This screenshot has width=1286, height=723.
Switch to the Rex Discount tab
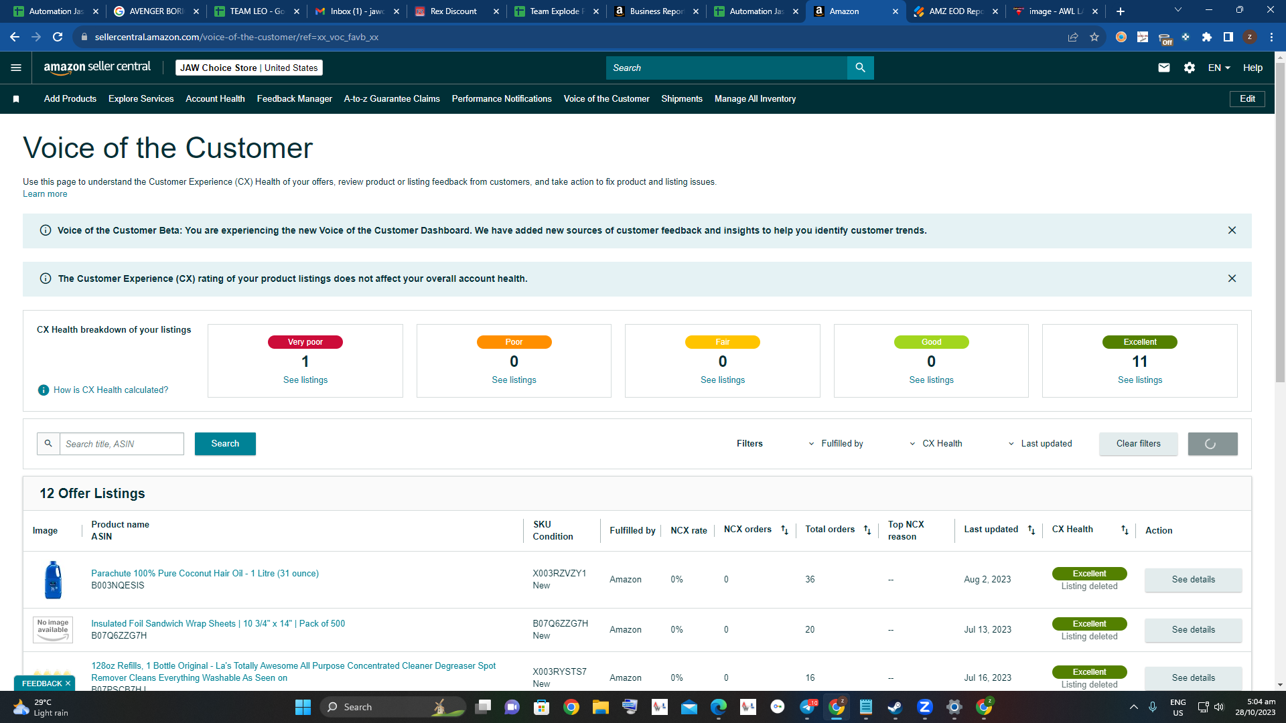pyautogui.click(x=457, y=11)
